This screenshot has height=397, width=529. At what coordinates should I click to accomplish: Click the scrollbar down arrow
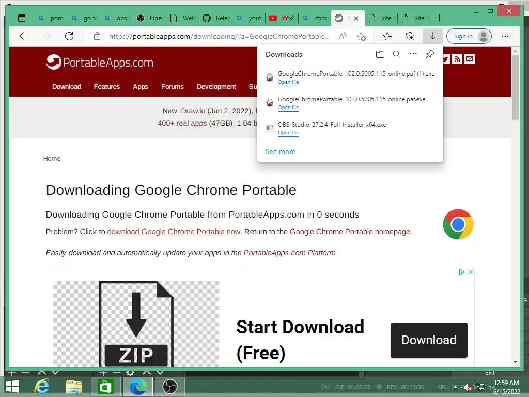515,362
